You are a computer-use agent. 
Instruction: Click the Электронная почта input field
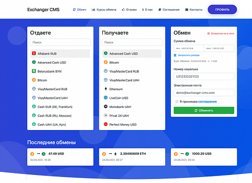tap(204, 93)
